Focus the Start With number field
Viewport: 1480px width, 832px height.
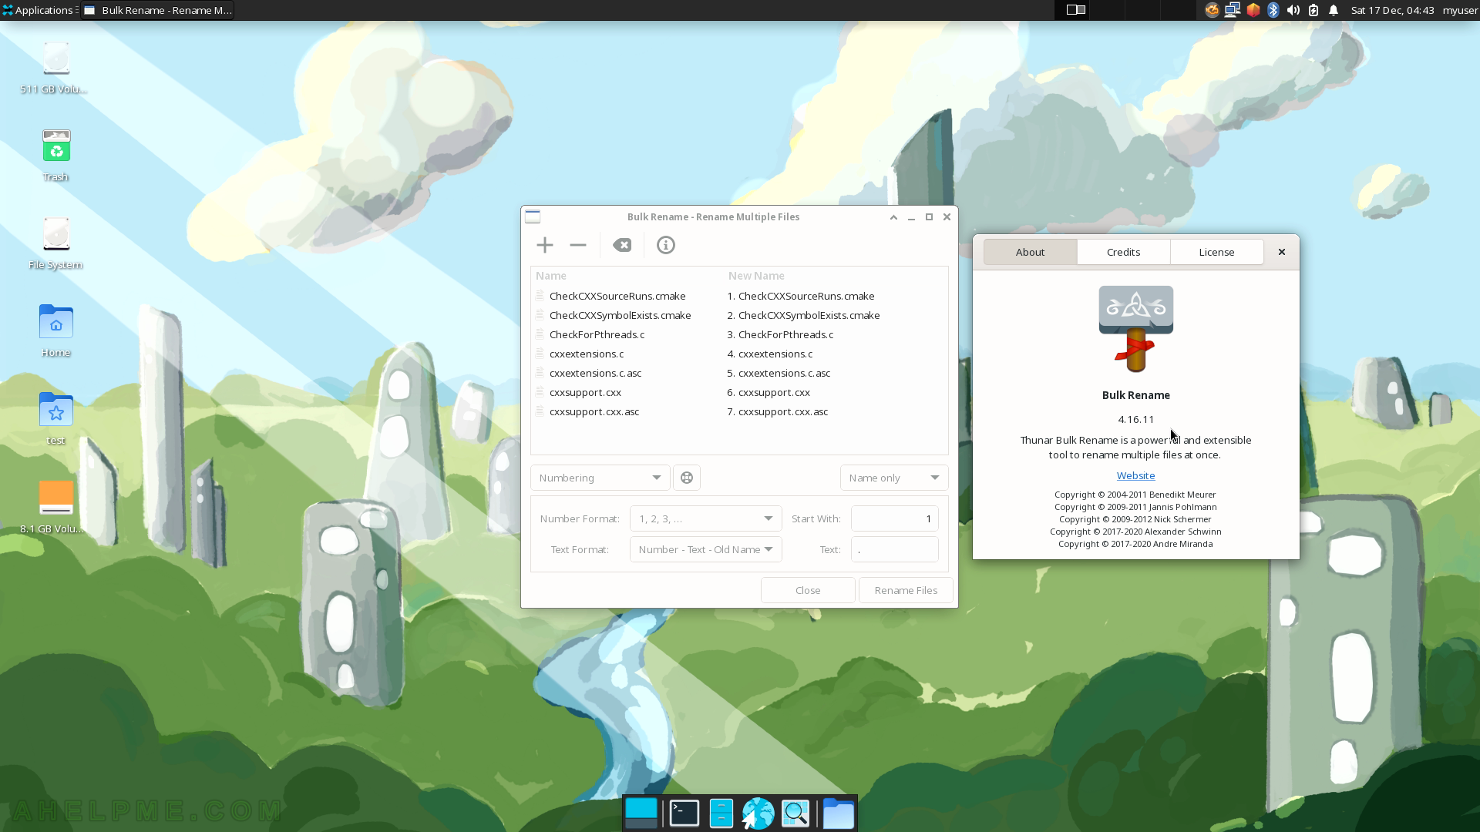[894, 518]
